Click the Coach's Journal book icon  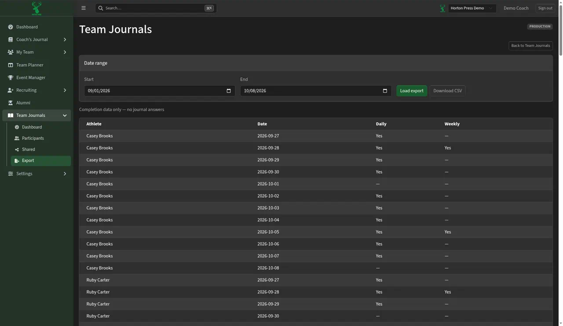click(x=11, y=40)
